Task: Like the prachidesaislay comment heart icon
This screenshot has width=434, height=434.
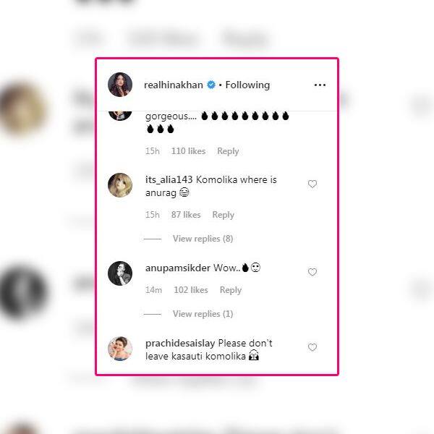Action: click(x=312, y=347)
